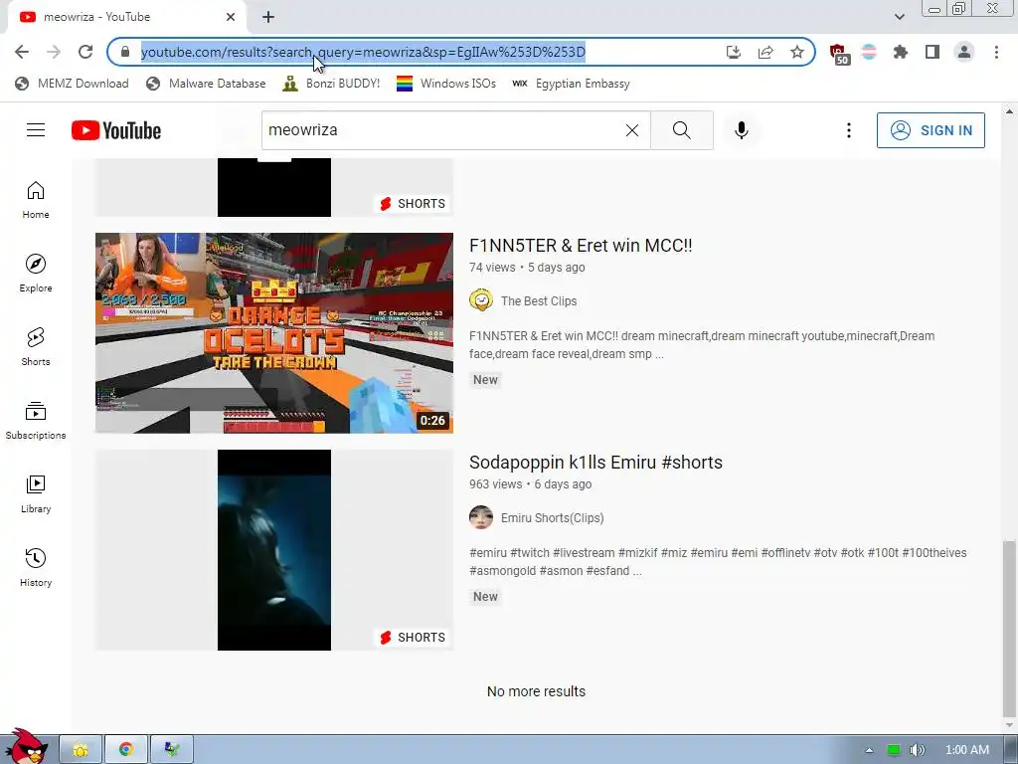Open History in the sidebar
1018x764 pixels.
pyautogui.click(x=36, y=568)
